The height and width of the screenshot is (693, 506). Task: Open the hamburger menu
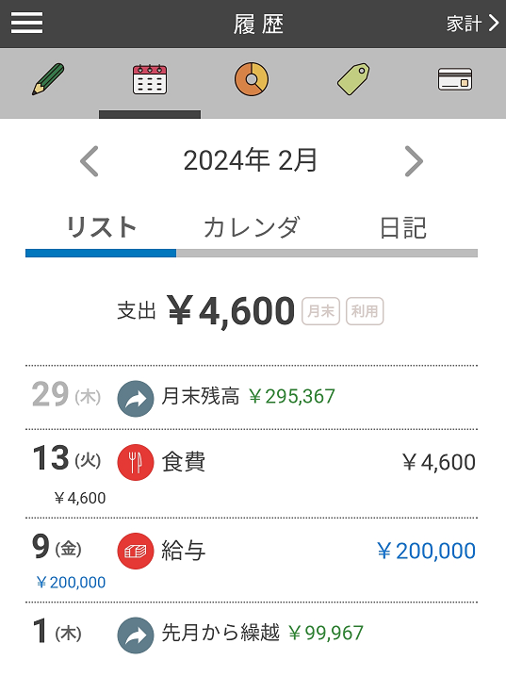pyautogui.click(x=27, y=23)
